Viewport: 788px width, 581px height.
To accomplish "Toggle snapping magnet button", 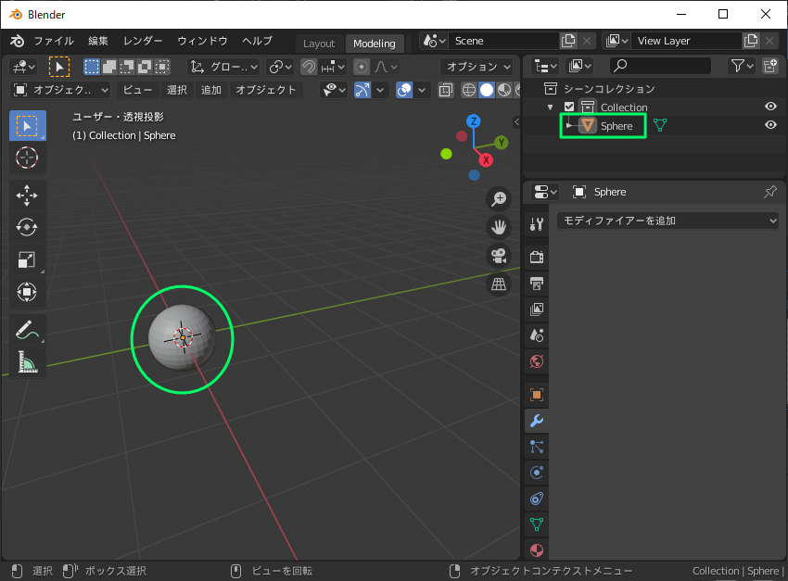I will 308,67.
